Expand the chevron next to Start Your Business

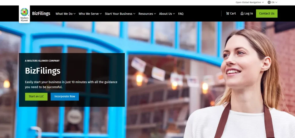[134, 14]
